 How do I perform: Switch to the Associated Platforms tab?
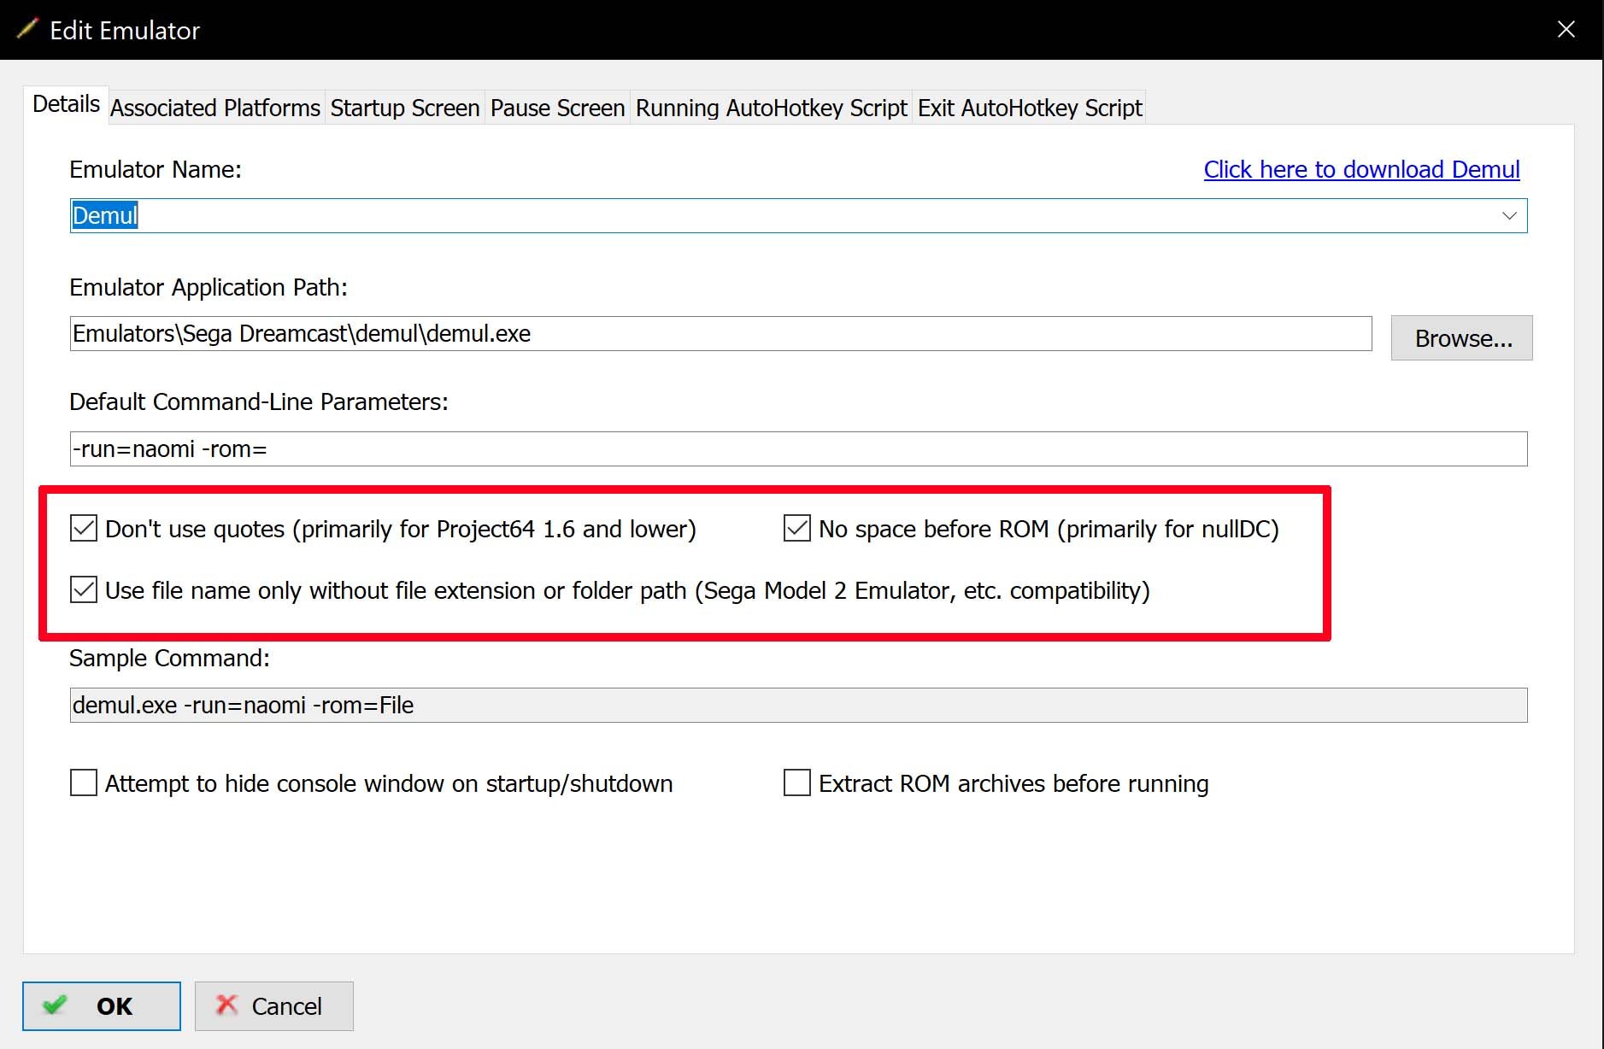215,108
